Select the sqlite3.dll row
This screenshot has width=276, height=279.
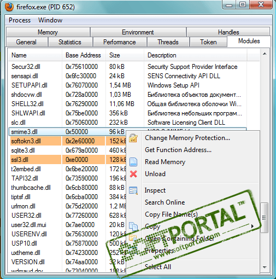point(67,150)
